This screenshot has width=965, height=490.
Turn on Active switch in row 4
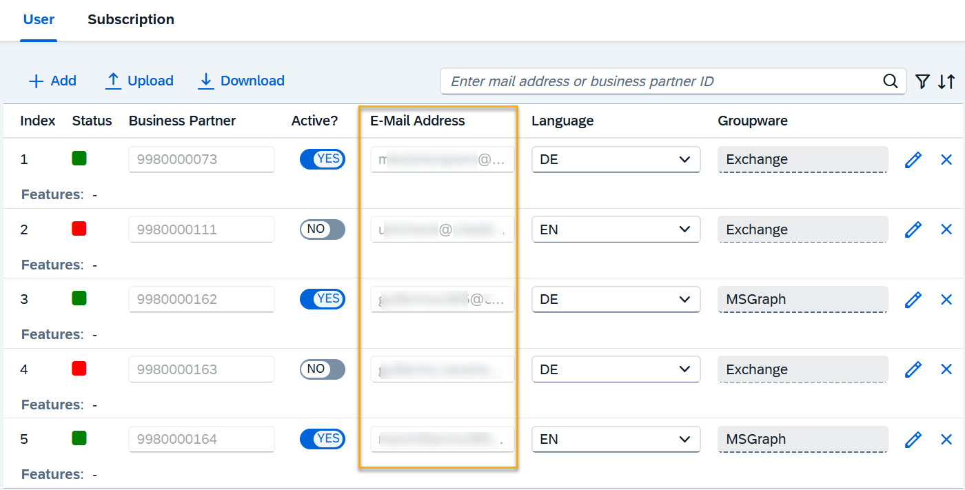(x=322, y=369)
